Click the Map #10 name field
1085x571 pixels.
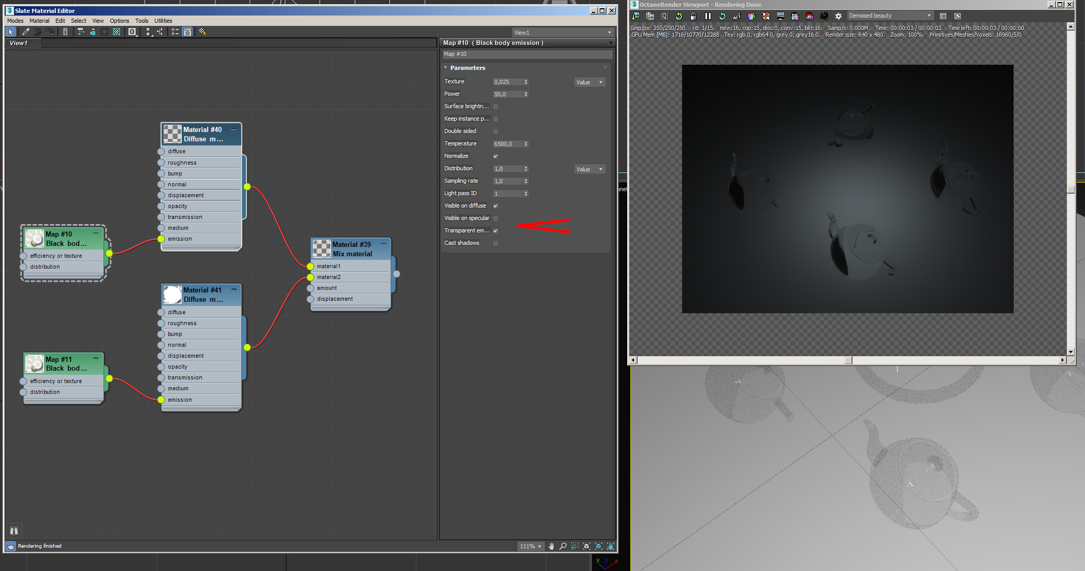click(x=526, y=54)
